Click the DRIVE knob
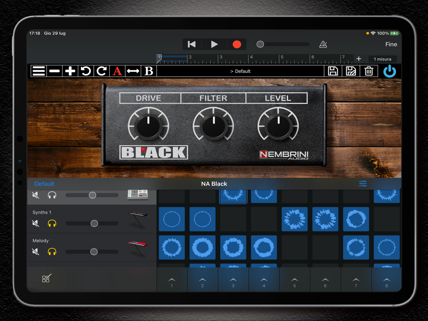Viewport: 428px width, 321px height. [149, 126]
